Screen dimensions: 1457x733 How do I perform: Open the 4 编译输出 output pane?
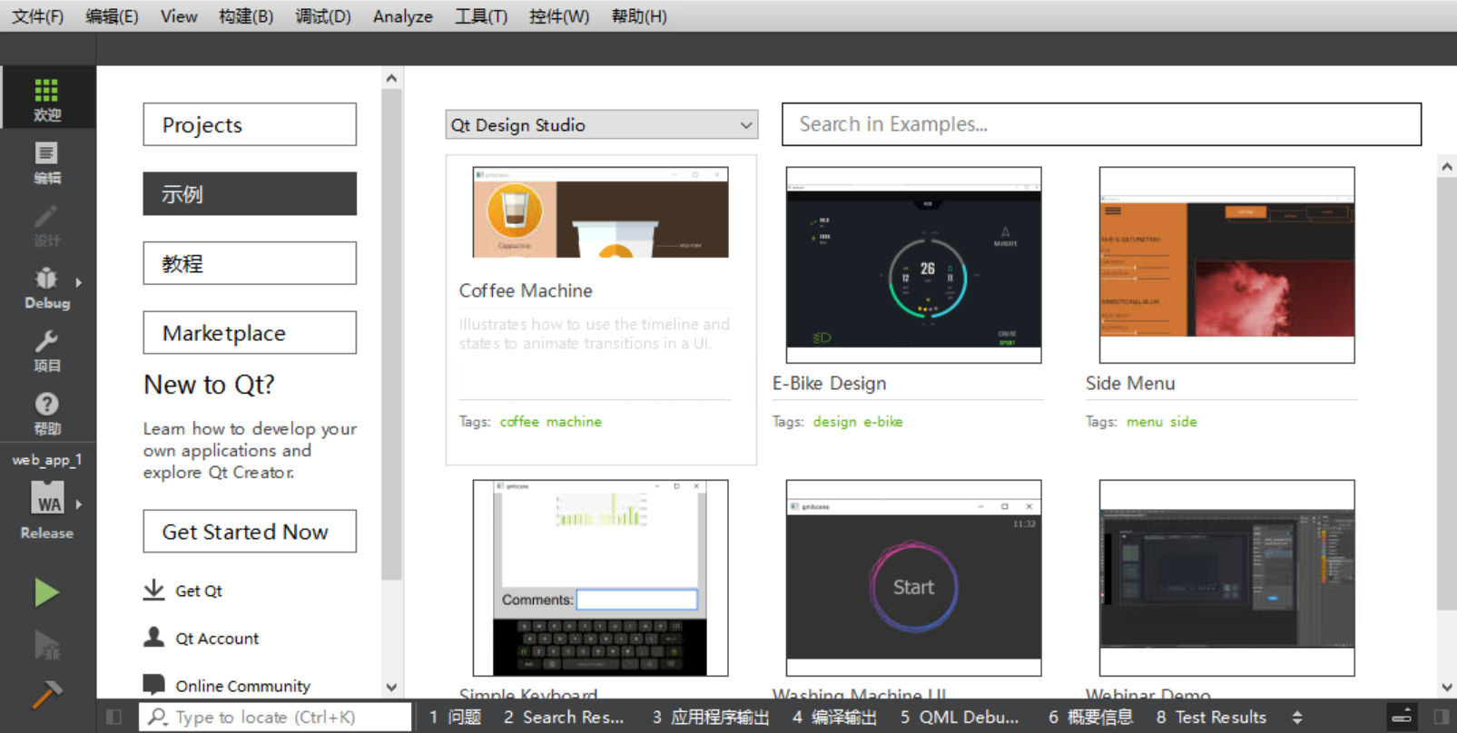(834, 717)
